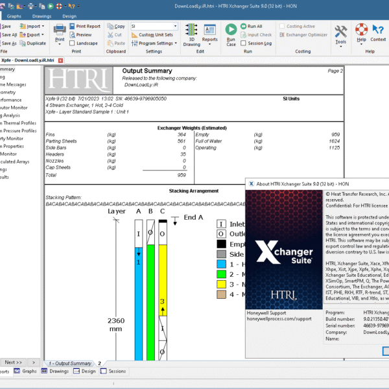Image resolution: width=389 pixels, height=389 pixels.
Task: Select Runtime Messages in report tree
Action: [x=13, y=84]
